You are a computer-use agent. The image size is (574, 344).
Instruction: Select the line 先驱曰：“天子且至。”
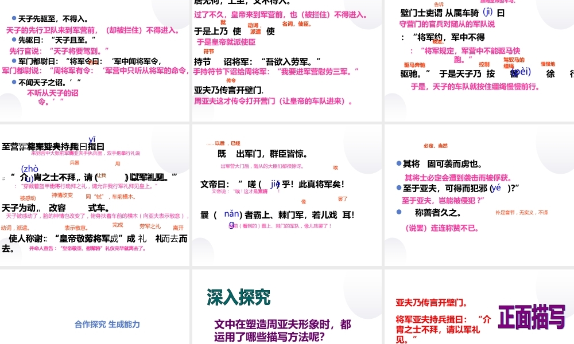click(57, 40)
